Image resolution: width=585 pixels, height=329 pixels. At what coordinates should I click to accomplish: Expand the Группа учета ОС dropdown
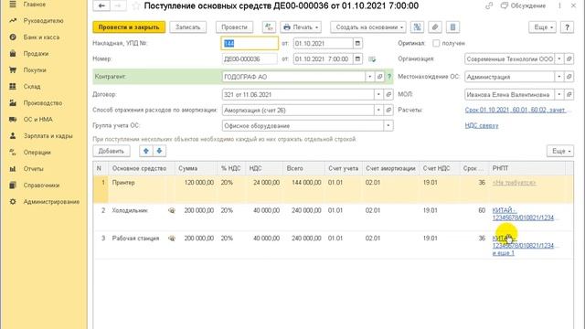388,126
